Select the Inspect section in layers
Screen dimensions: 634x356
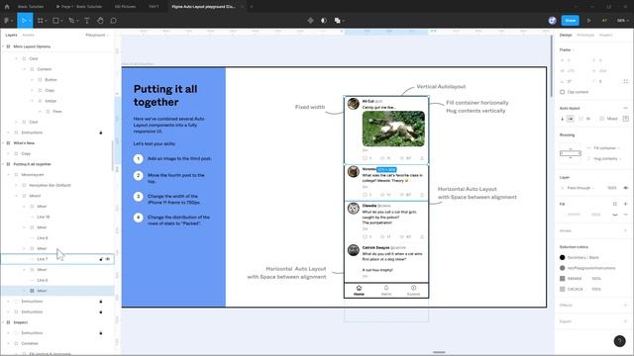coord(20,322)
